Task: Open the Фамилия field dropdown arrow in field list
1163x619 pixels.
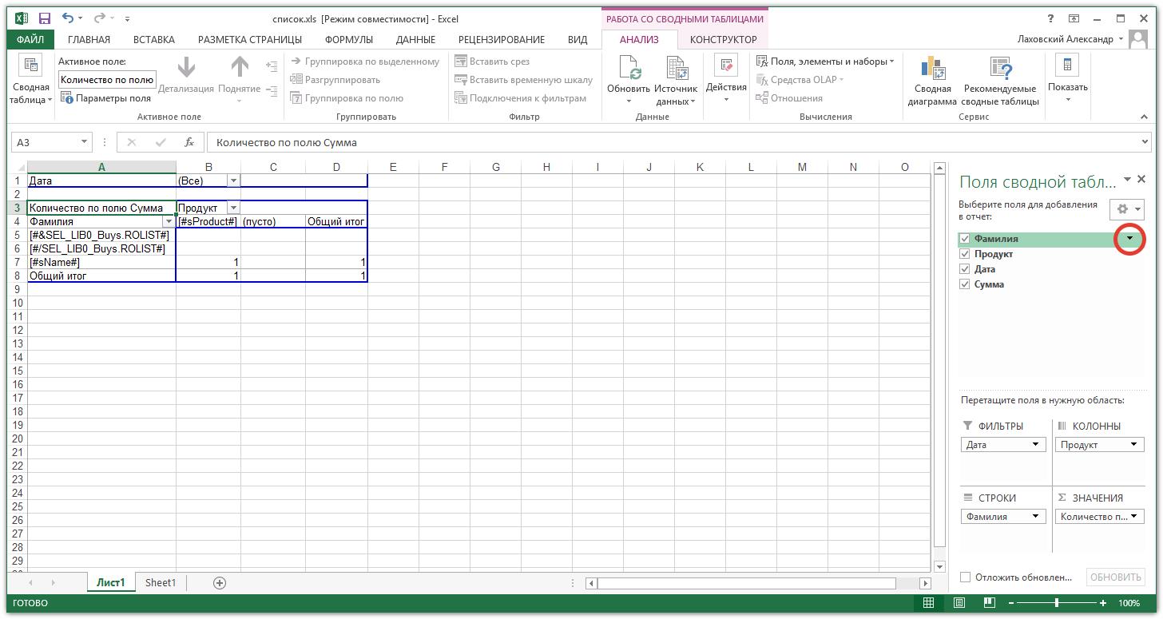Action: click(x=1129, y=239)
